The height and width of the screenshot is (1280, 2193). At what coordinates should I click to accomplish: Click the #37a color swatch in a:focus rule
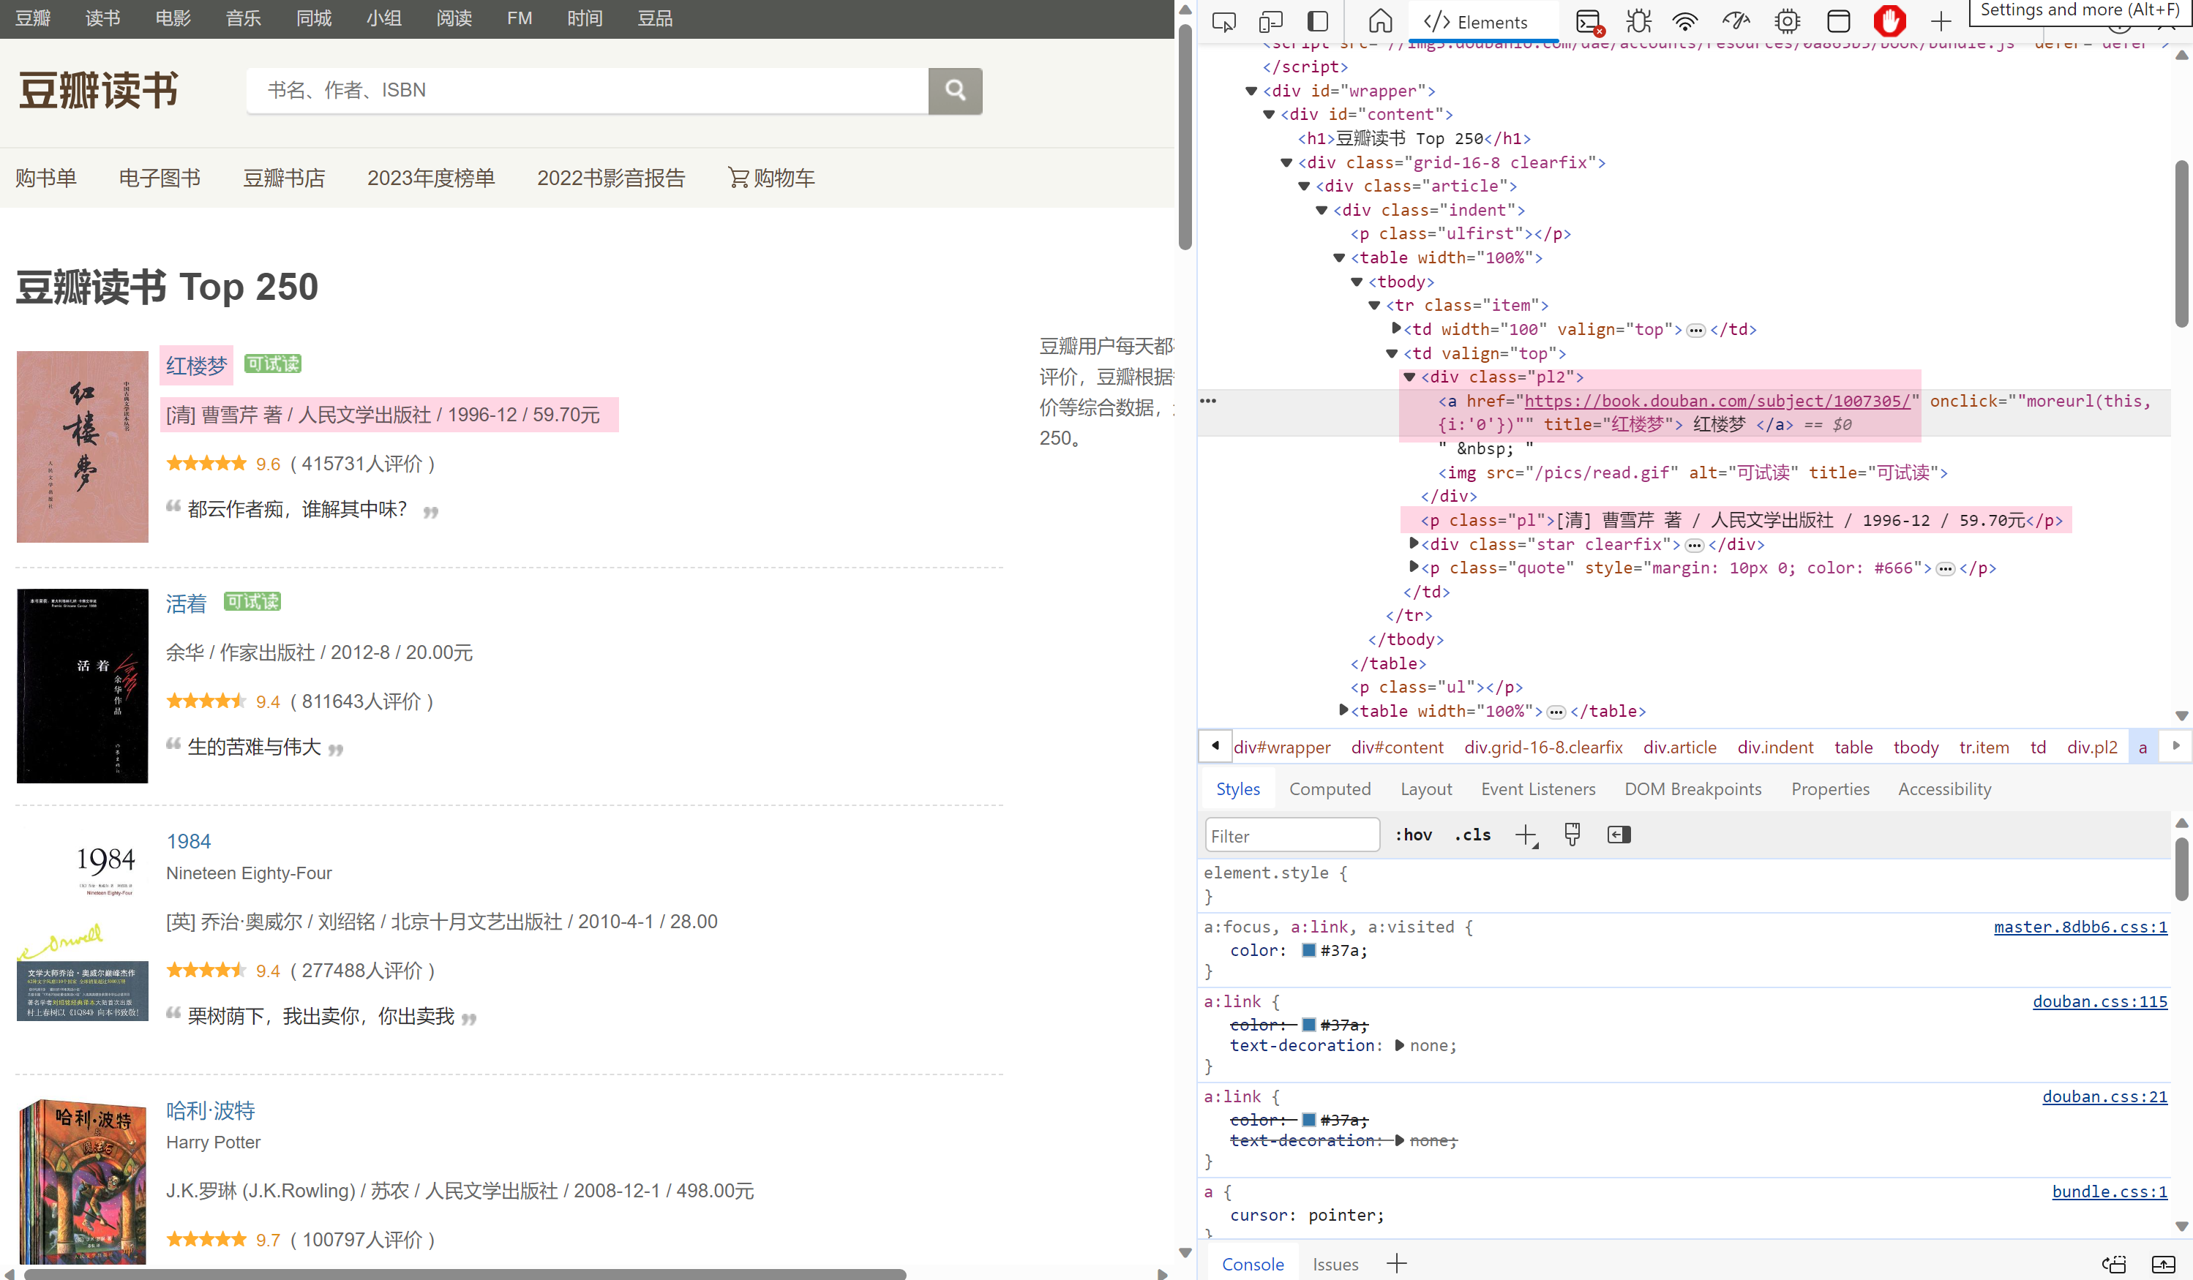pos(1308,950)
